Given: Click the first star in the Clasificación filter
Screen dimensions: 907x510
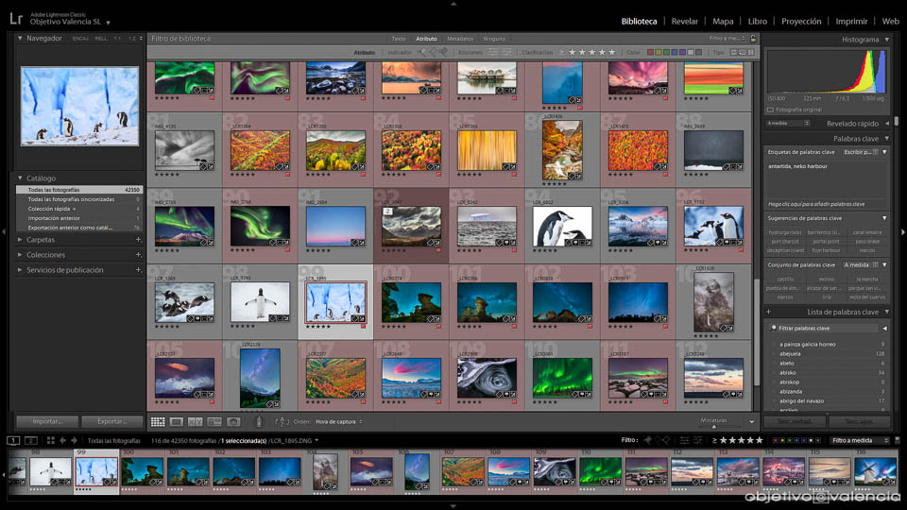Looking at the screenshot, I should [x=573, y=52].
